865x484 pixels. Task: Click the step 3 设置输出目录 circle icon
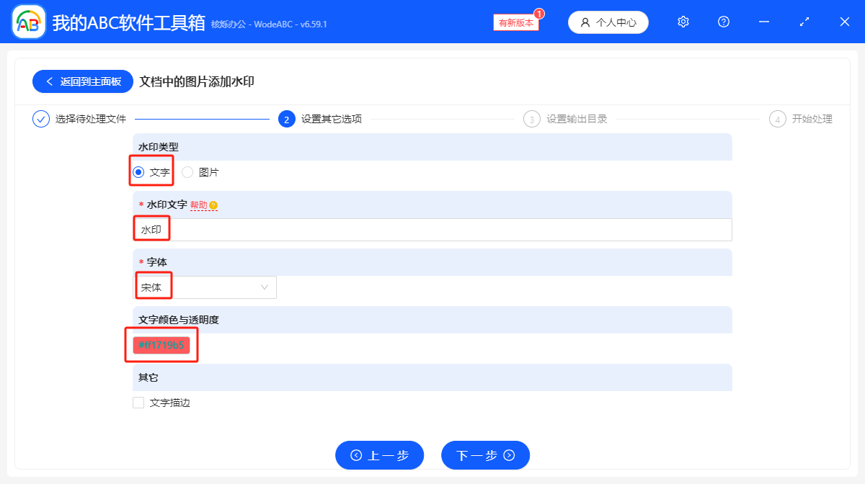[532, 119]
